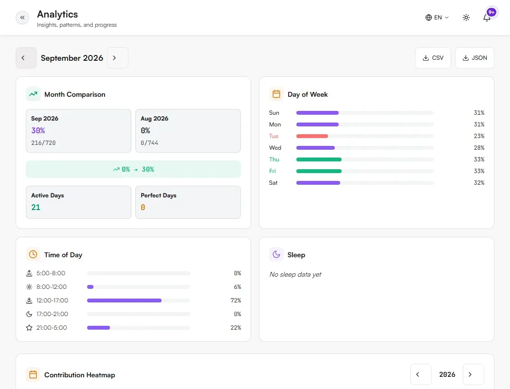Click the red Tue progress bar
The width and height of the screenshot is (510, 389).
(x=364, y=136)
